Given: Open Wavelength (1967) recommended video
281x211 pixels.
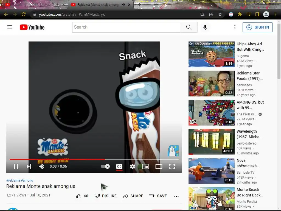Looking at the screenshot, I should tap(212, 142).
